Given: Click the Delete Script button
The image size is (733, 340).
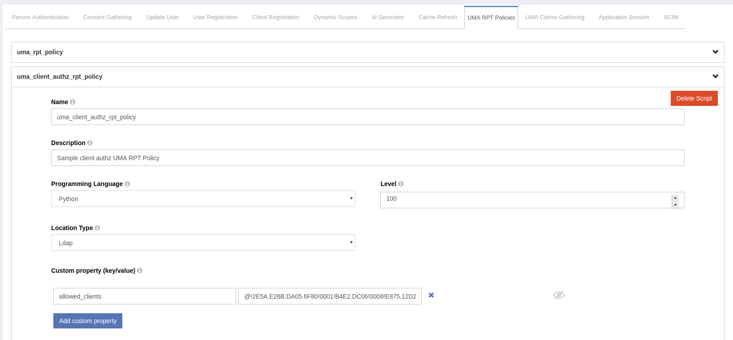Looking at the screenshot, I should (x=694, y=98).
